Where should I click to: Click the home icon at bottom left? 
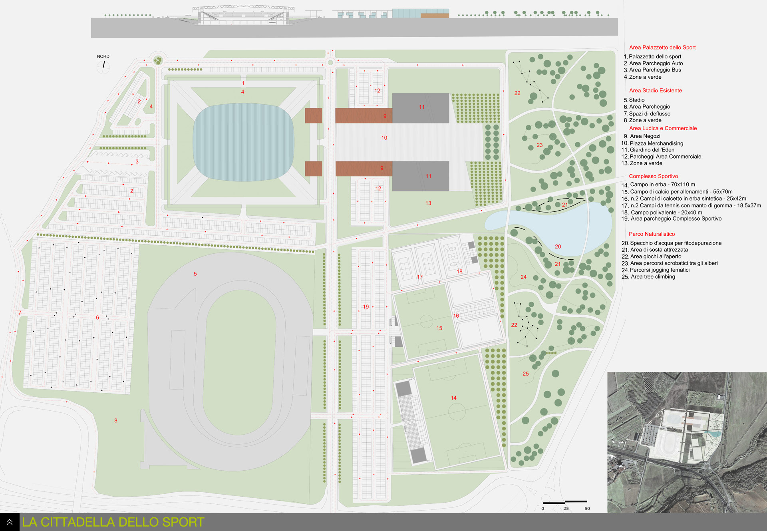point(10,522)
